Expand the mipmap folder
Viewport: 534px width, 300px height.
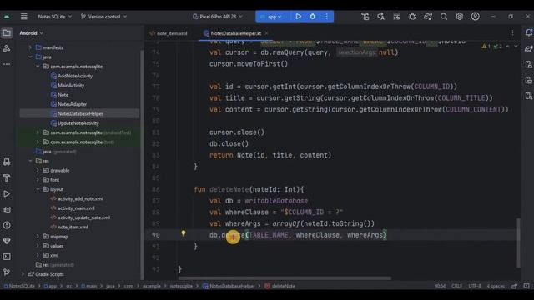coord(38,236)
